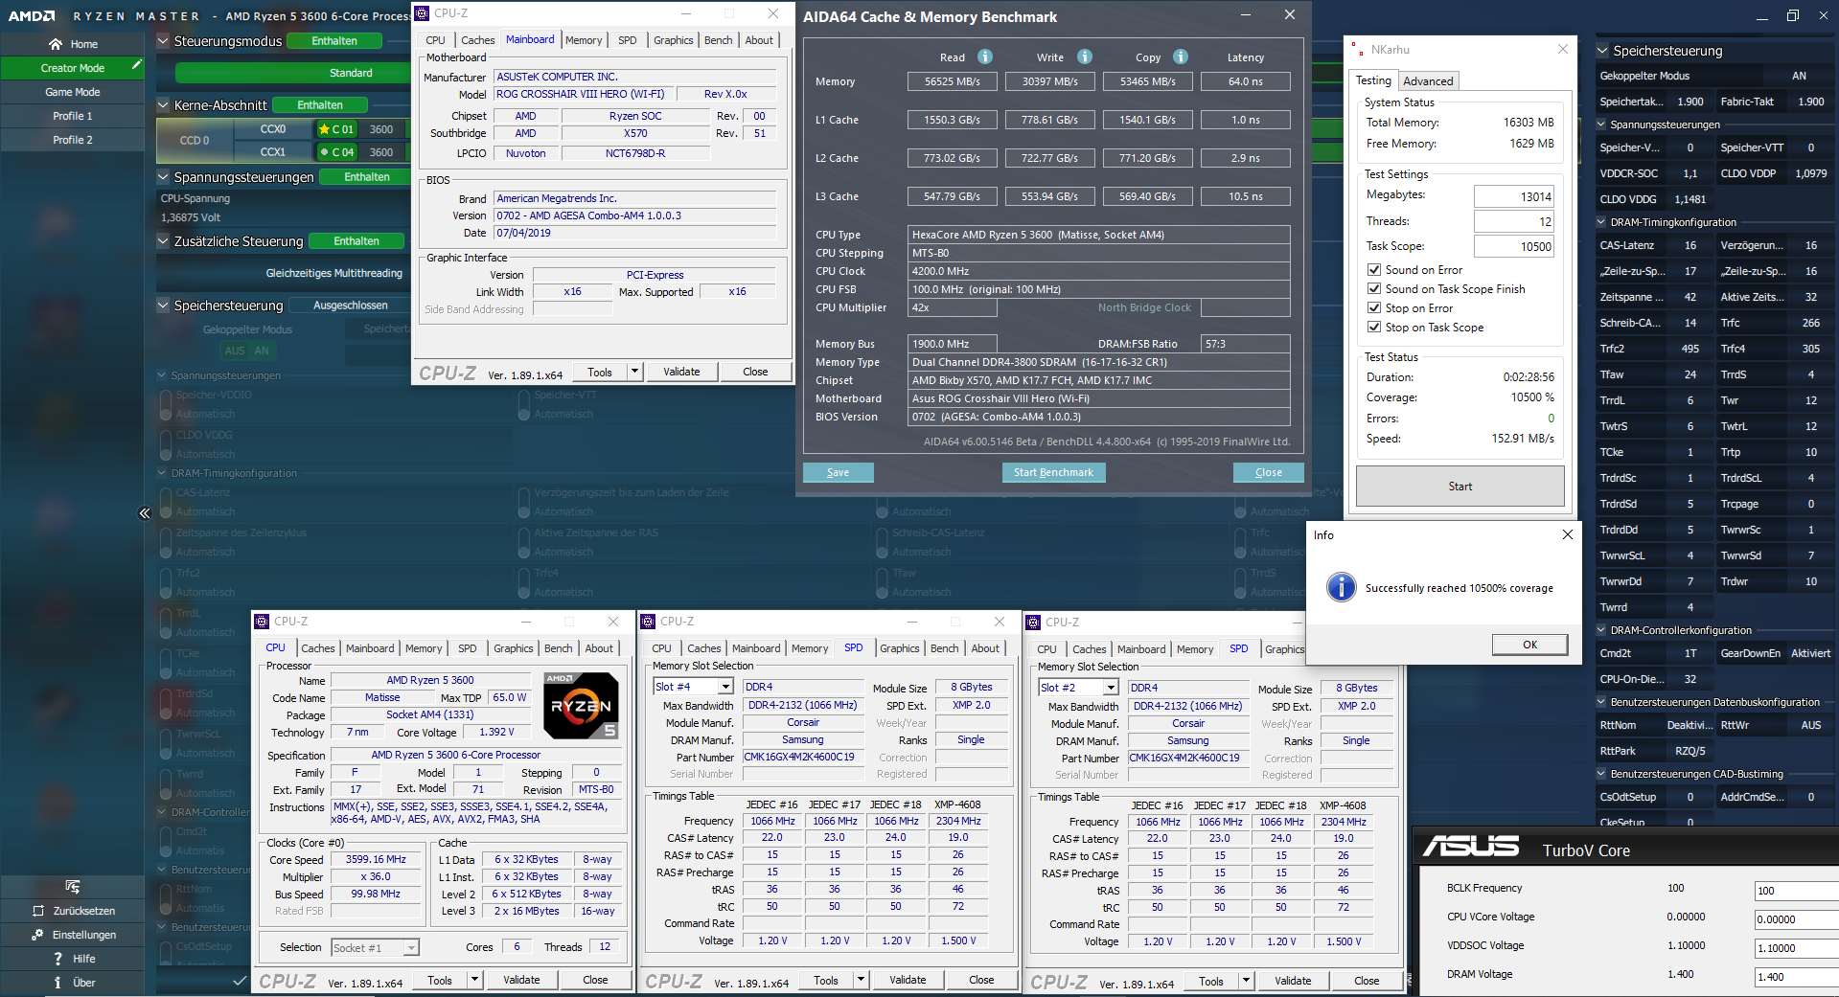Collapse right-panel DRAM-Timingkonfiguration section
The image size is (1839, 997).
click(1601, 222)
